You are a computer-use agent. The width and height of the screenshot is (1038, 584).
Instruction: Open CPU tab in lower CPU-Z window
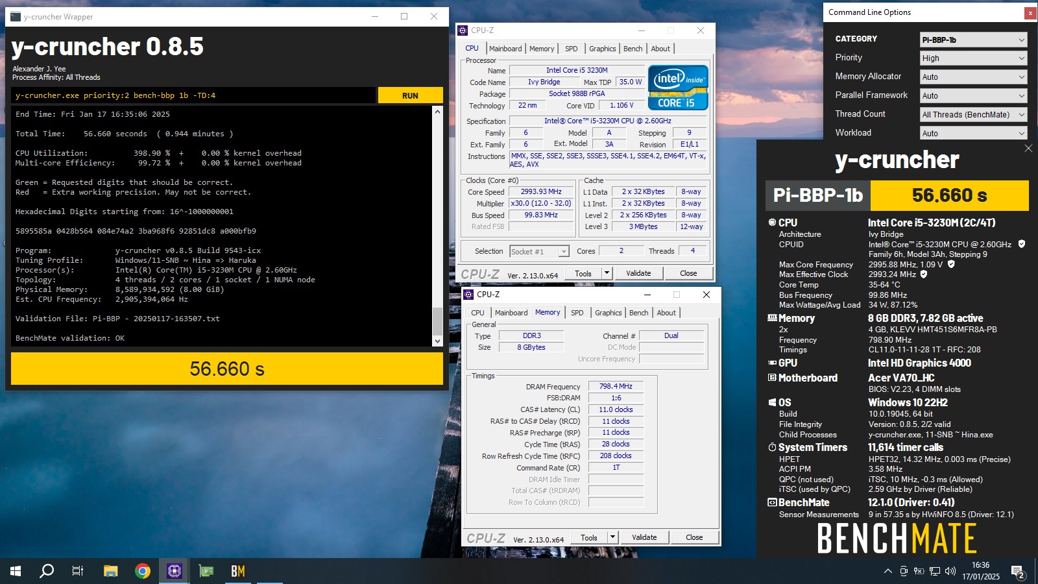coord(477,313)
